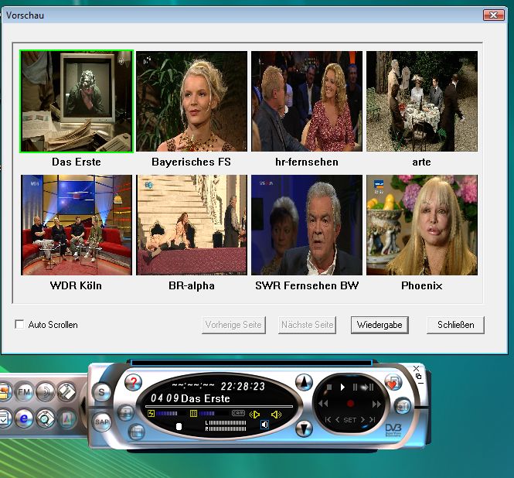Jump to start with the skip-back button
Screen dimensions: 514x478
point(328,419)
